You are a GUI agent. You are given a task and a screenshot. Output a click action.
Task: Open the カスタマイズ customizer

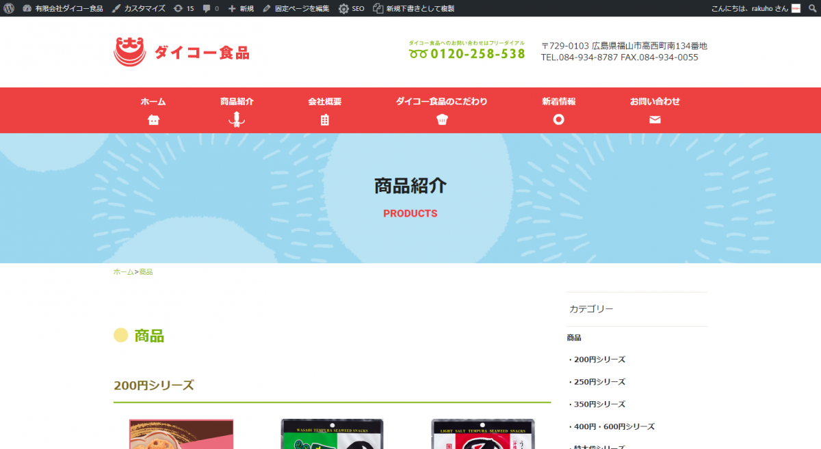pyautogui.click(x=138, y=8)
